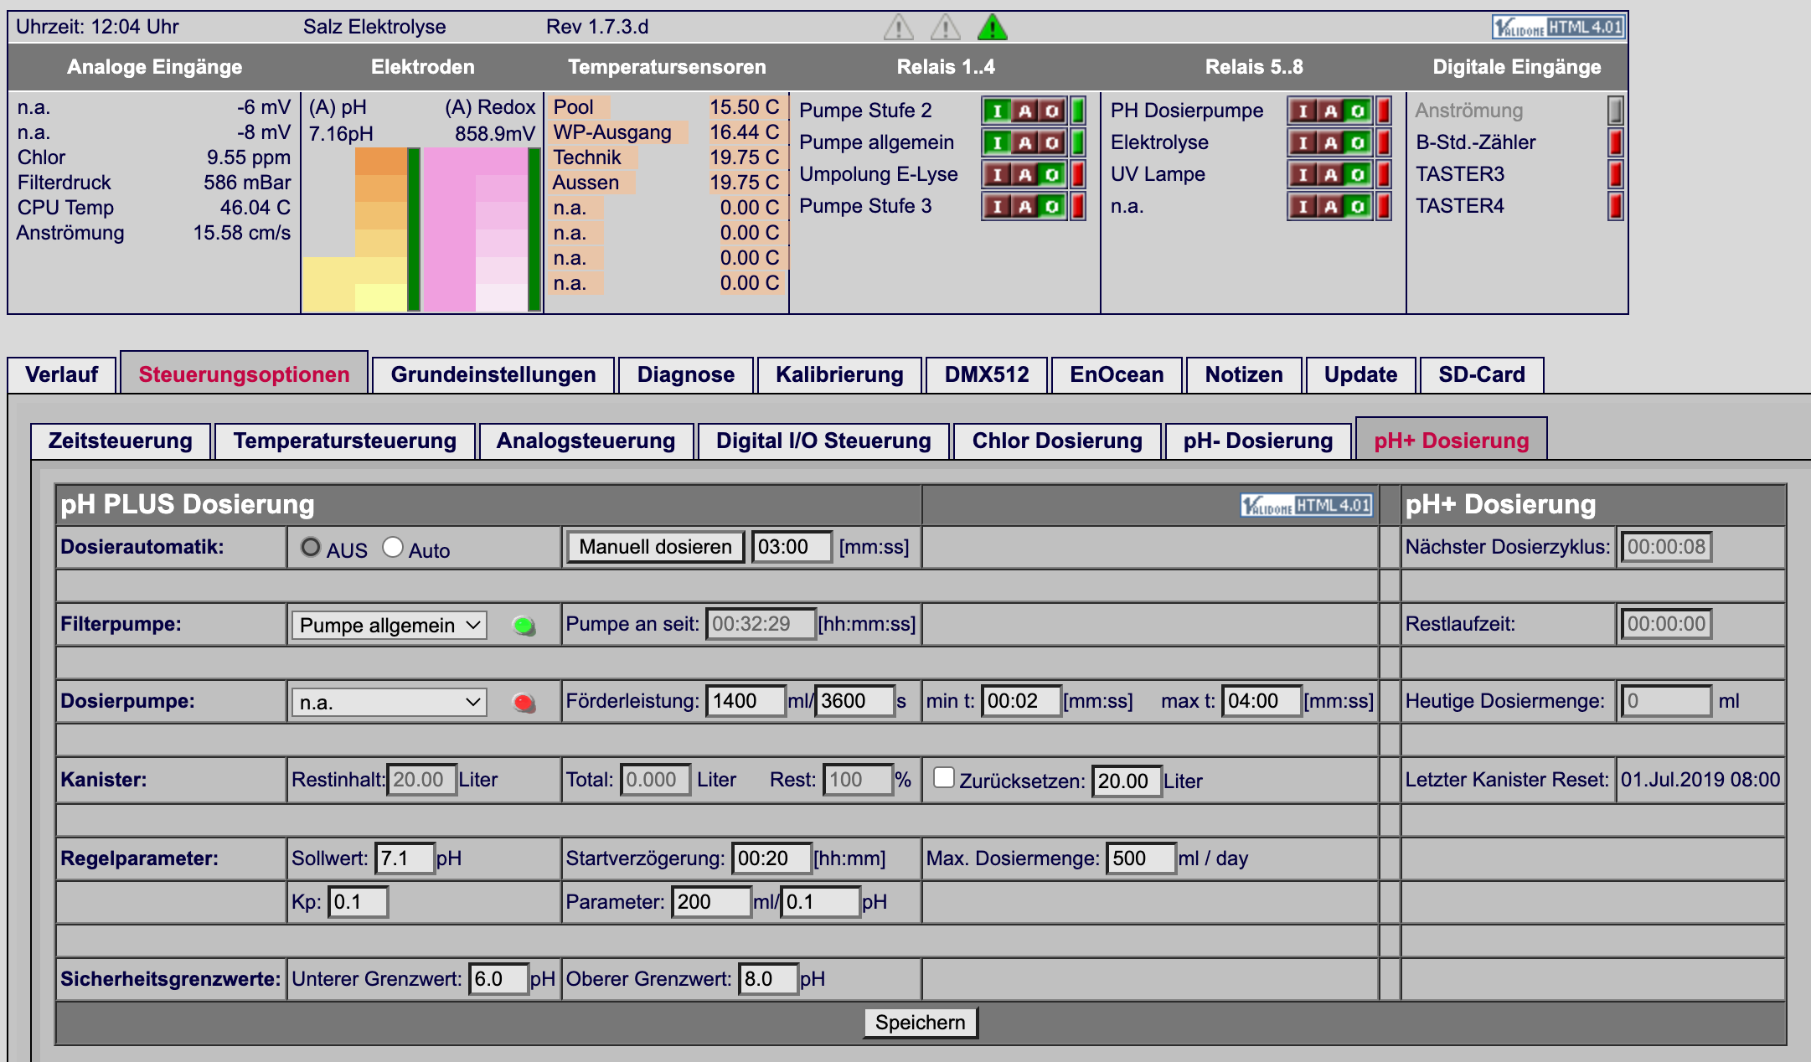
Task: Click the green status LED of Pumpe Stufe 2
Action: [x=1078, y=111]
